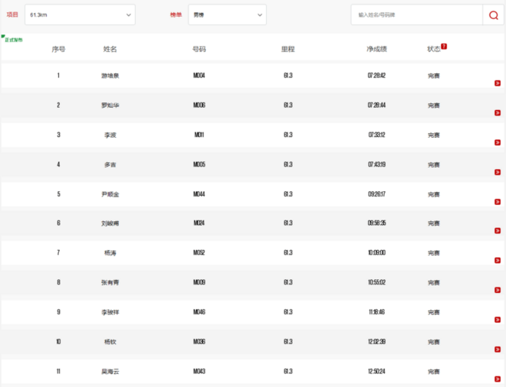Open details arrow for rank 11 row
This screenshot has width=506, height=387.
point(498,379)
